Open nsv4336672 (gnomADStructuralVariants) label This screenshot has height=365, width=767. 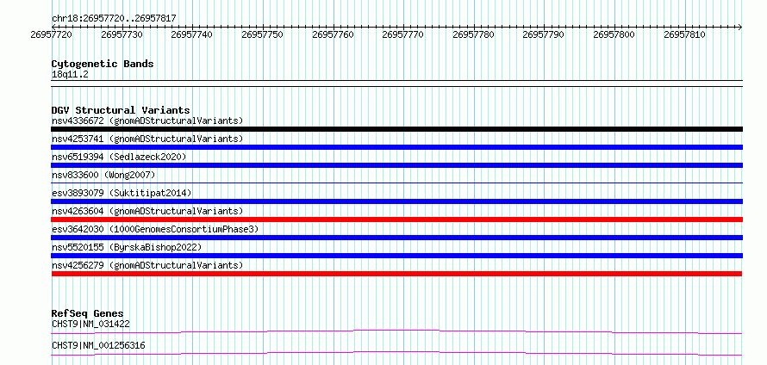(x=147, y=121)
